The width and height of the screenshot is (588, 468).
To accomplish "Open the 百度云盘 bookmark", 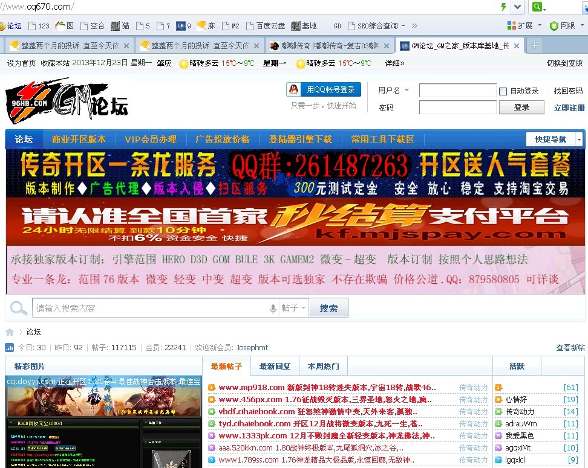I will pyautogui.click(x=266, y=26).
